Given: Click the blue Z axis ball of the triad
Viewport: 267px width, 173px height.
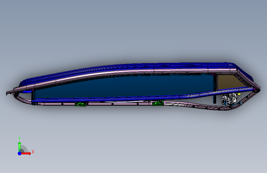Looking at the screenshot, I should 20,153.
